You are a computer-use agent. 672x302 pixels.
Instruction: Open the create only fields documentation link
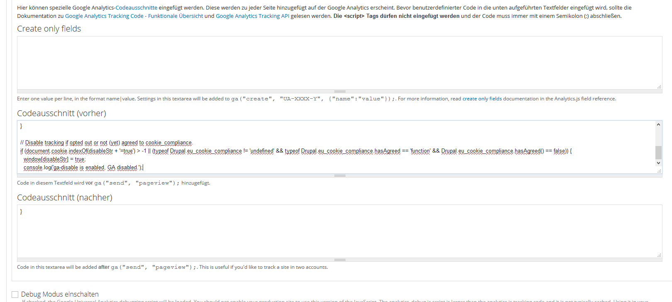(x=482, y=99)
